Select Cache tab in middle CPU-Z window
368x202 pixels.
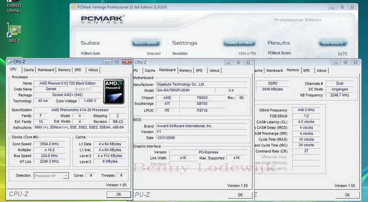[150, 70]
